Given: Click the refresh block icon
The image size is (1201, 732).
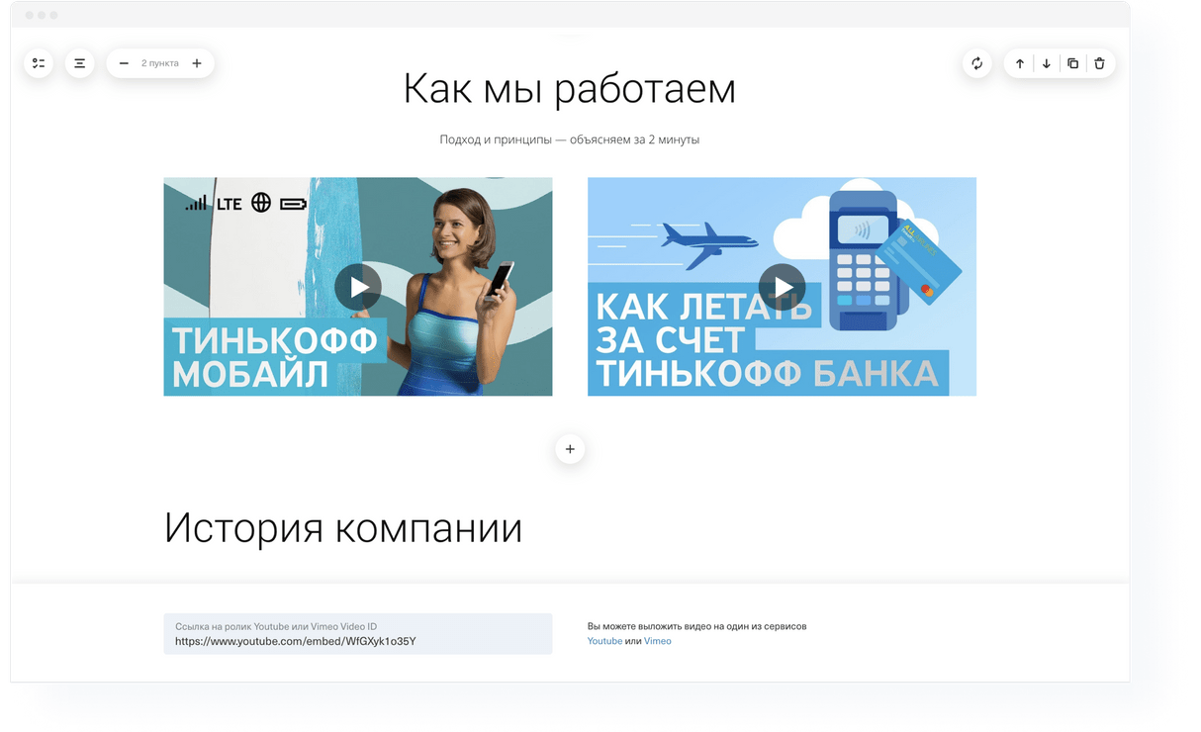Looking at the screenshot, I should coord(977,63).
